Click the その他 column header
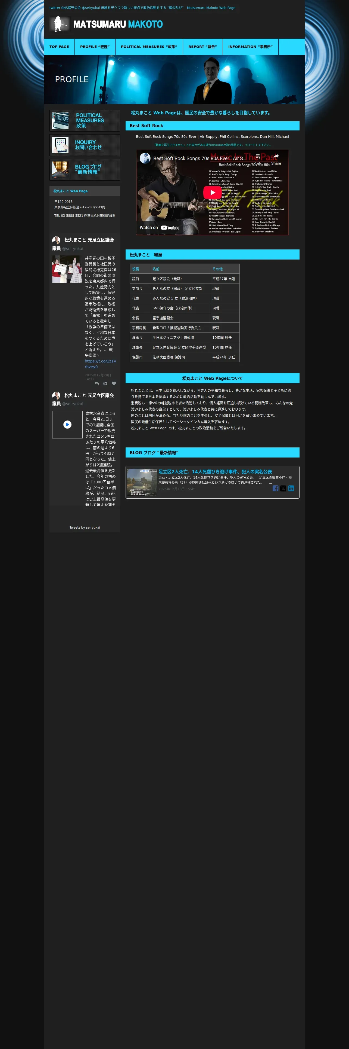Image resolution: width=349 pixels, height=1049 pixels. click(x=225, y=269)
